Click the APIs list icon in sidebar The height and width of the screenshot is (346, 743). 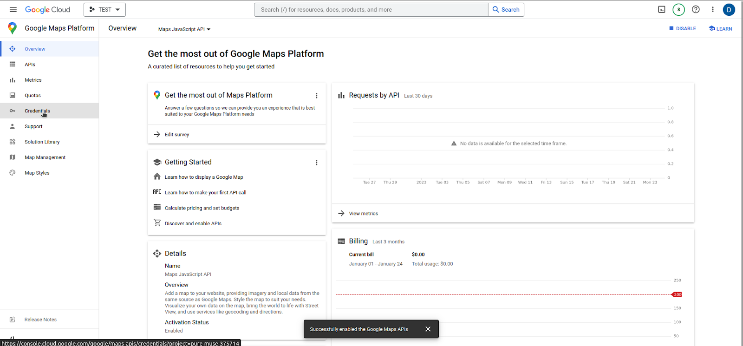tap(13, 64)
